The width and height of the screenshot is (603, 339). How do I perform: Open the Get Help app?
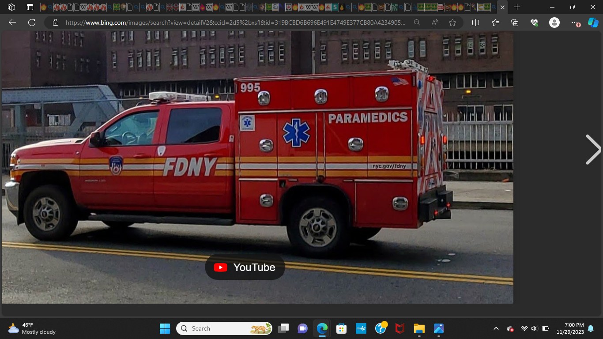click(x=381, y=328)
